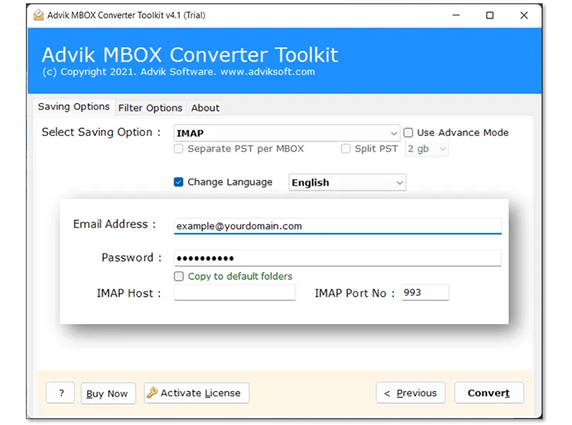
Task: Uncheck Change Language
Action: point(178,182)
